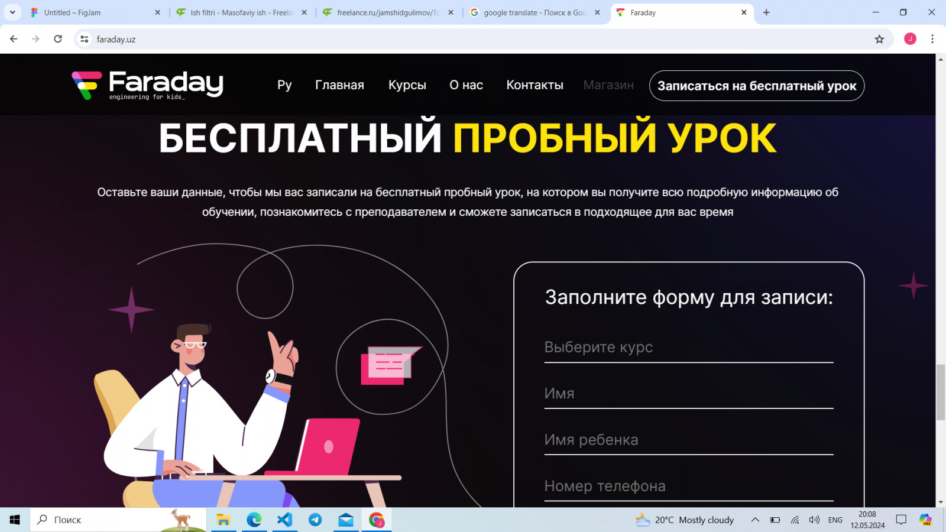Go forward to the next page
The width and height of the screenshot is (946, 532).
[x=35, y=39]
